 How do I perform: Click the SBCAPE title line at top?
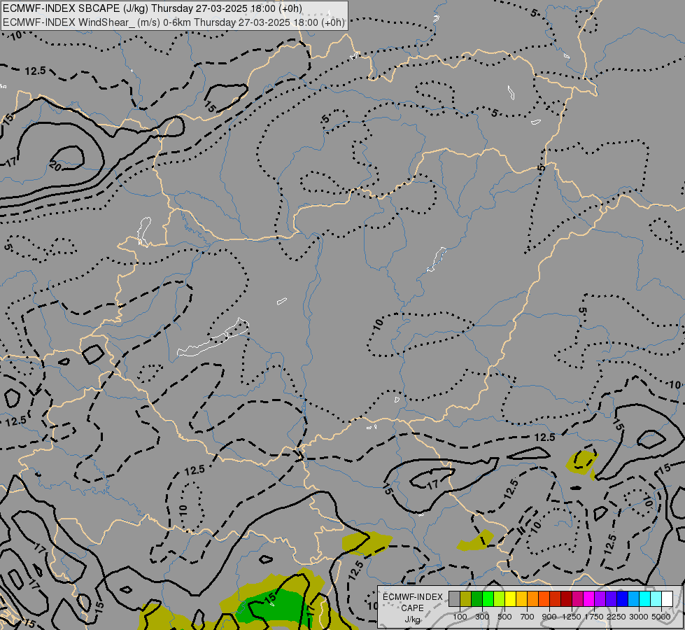click(x=153, y=8)
